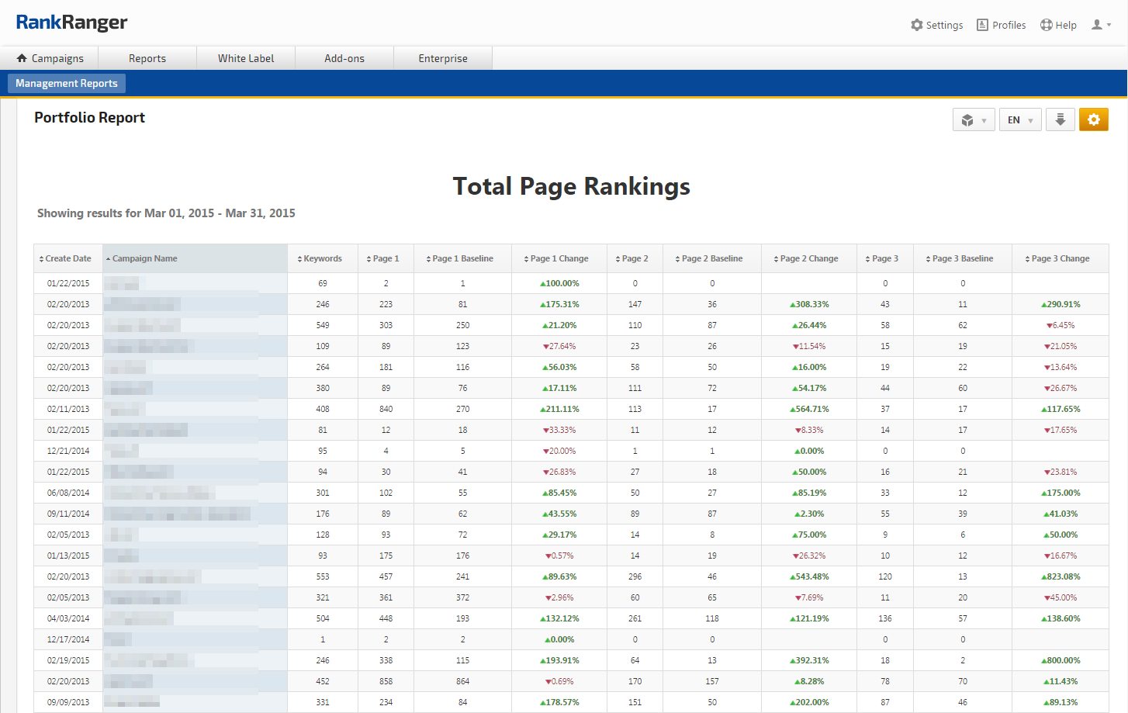Go to the Campaigns tab

click(x=50, y=58)
